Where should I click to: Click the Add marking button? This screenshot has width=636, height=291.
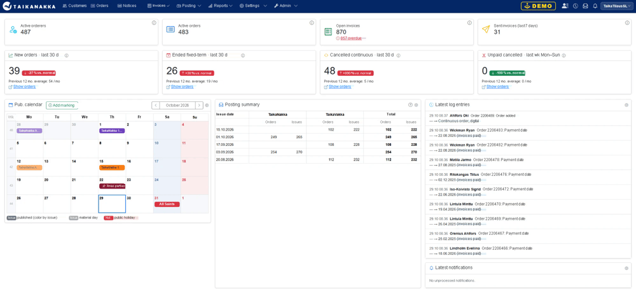62,105
